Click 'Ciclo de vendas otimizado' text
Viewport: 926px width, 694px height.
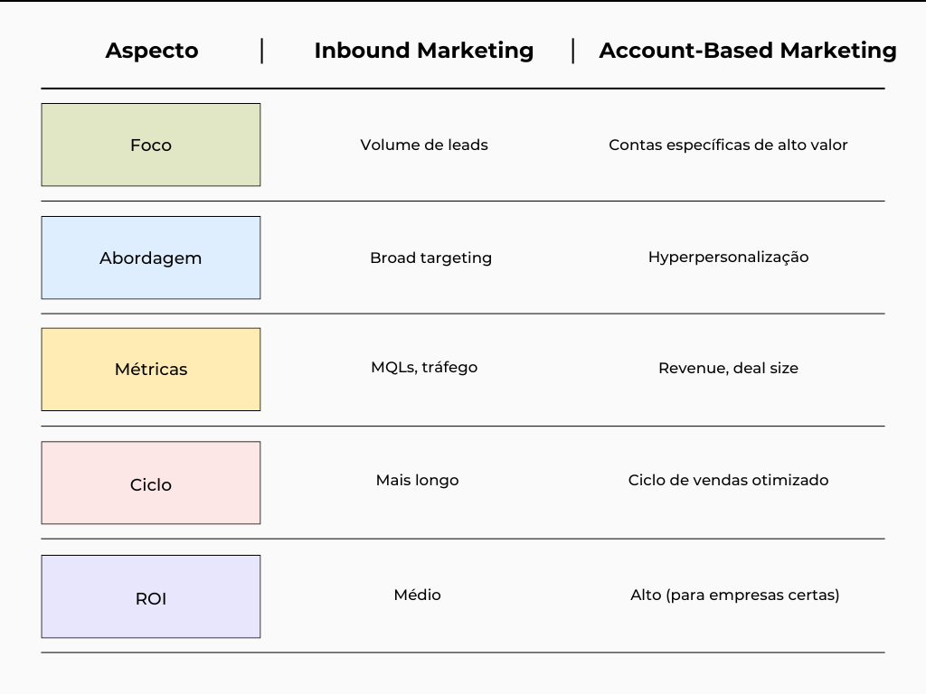[728, 480]
